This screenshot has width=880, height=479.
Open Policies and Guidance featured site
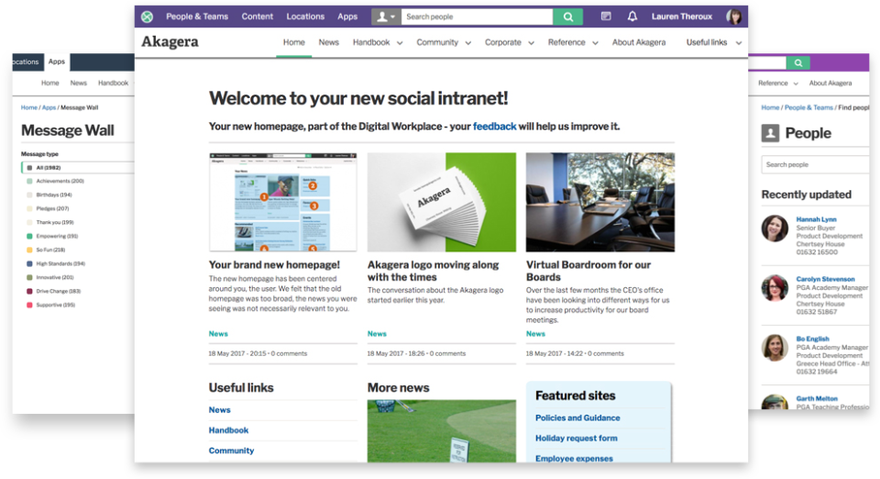click(577, 418)
